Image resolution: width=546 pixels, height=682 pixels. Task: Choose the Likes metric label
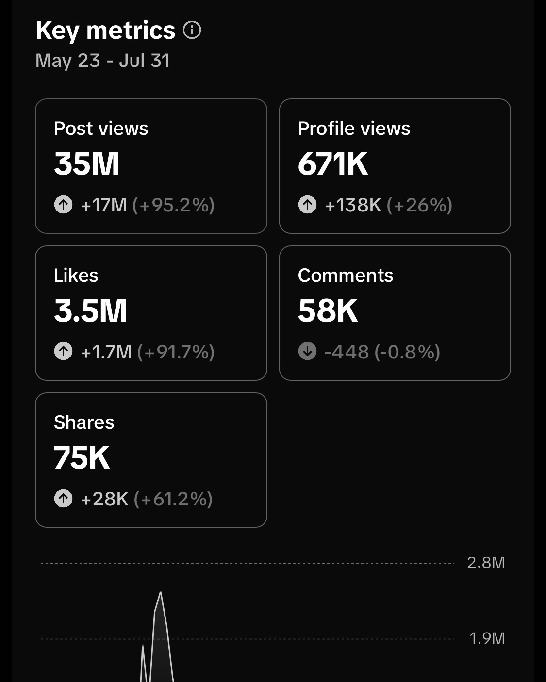pyautogui.click(x=76, y=276)
